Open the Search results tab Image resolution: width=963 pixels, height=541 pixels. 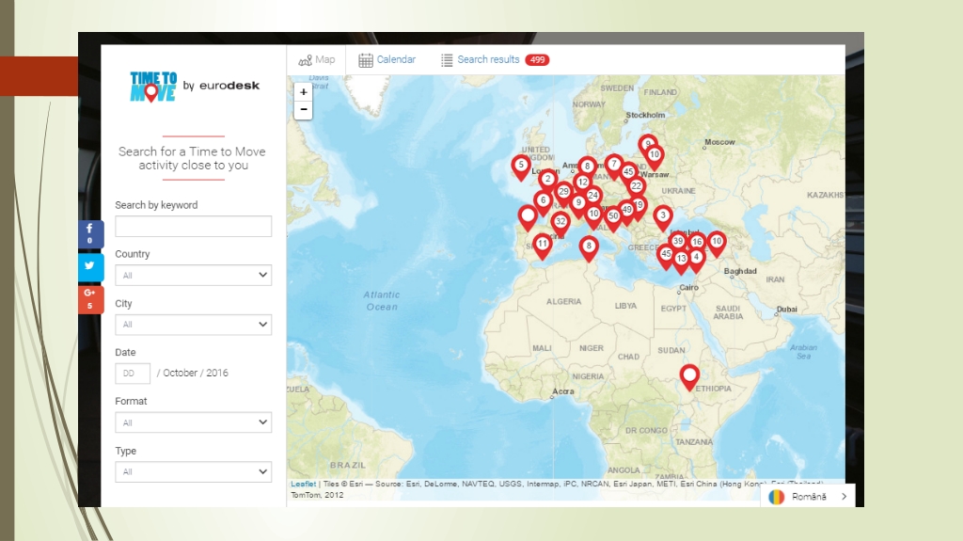pyautogui.click(x=494, y=59)
